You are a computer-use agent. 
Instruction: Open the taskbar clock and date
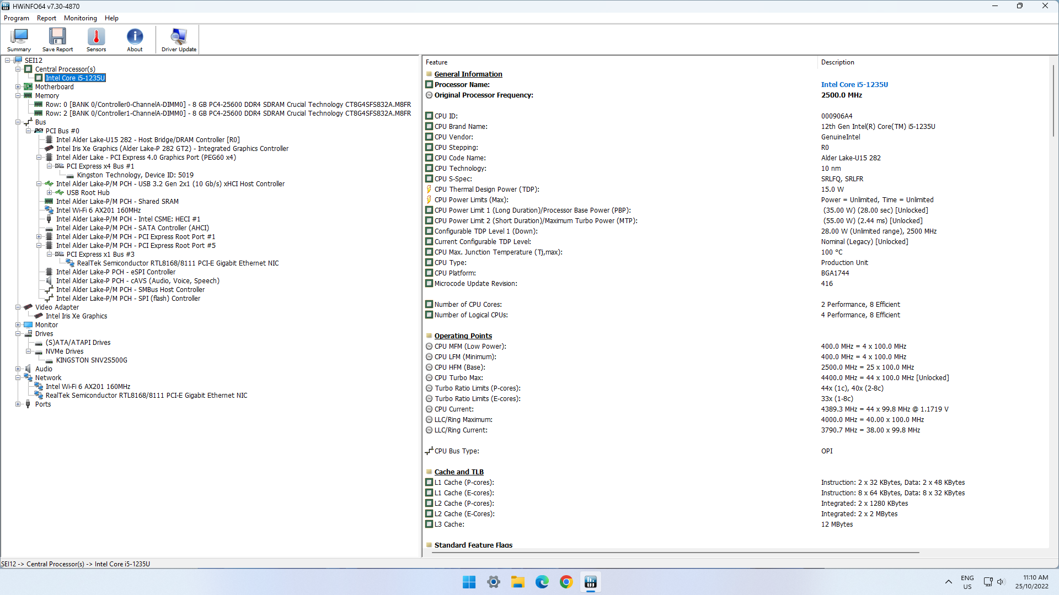1032,582
